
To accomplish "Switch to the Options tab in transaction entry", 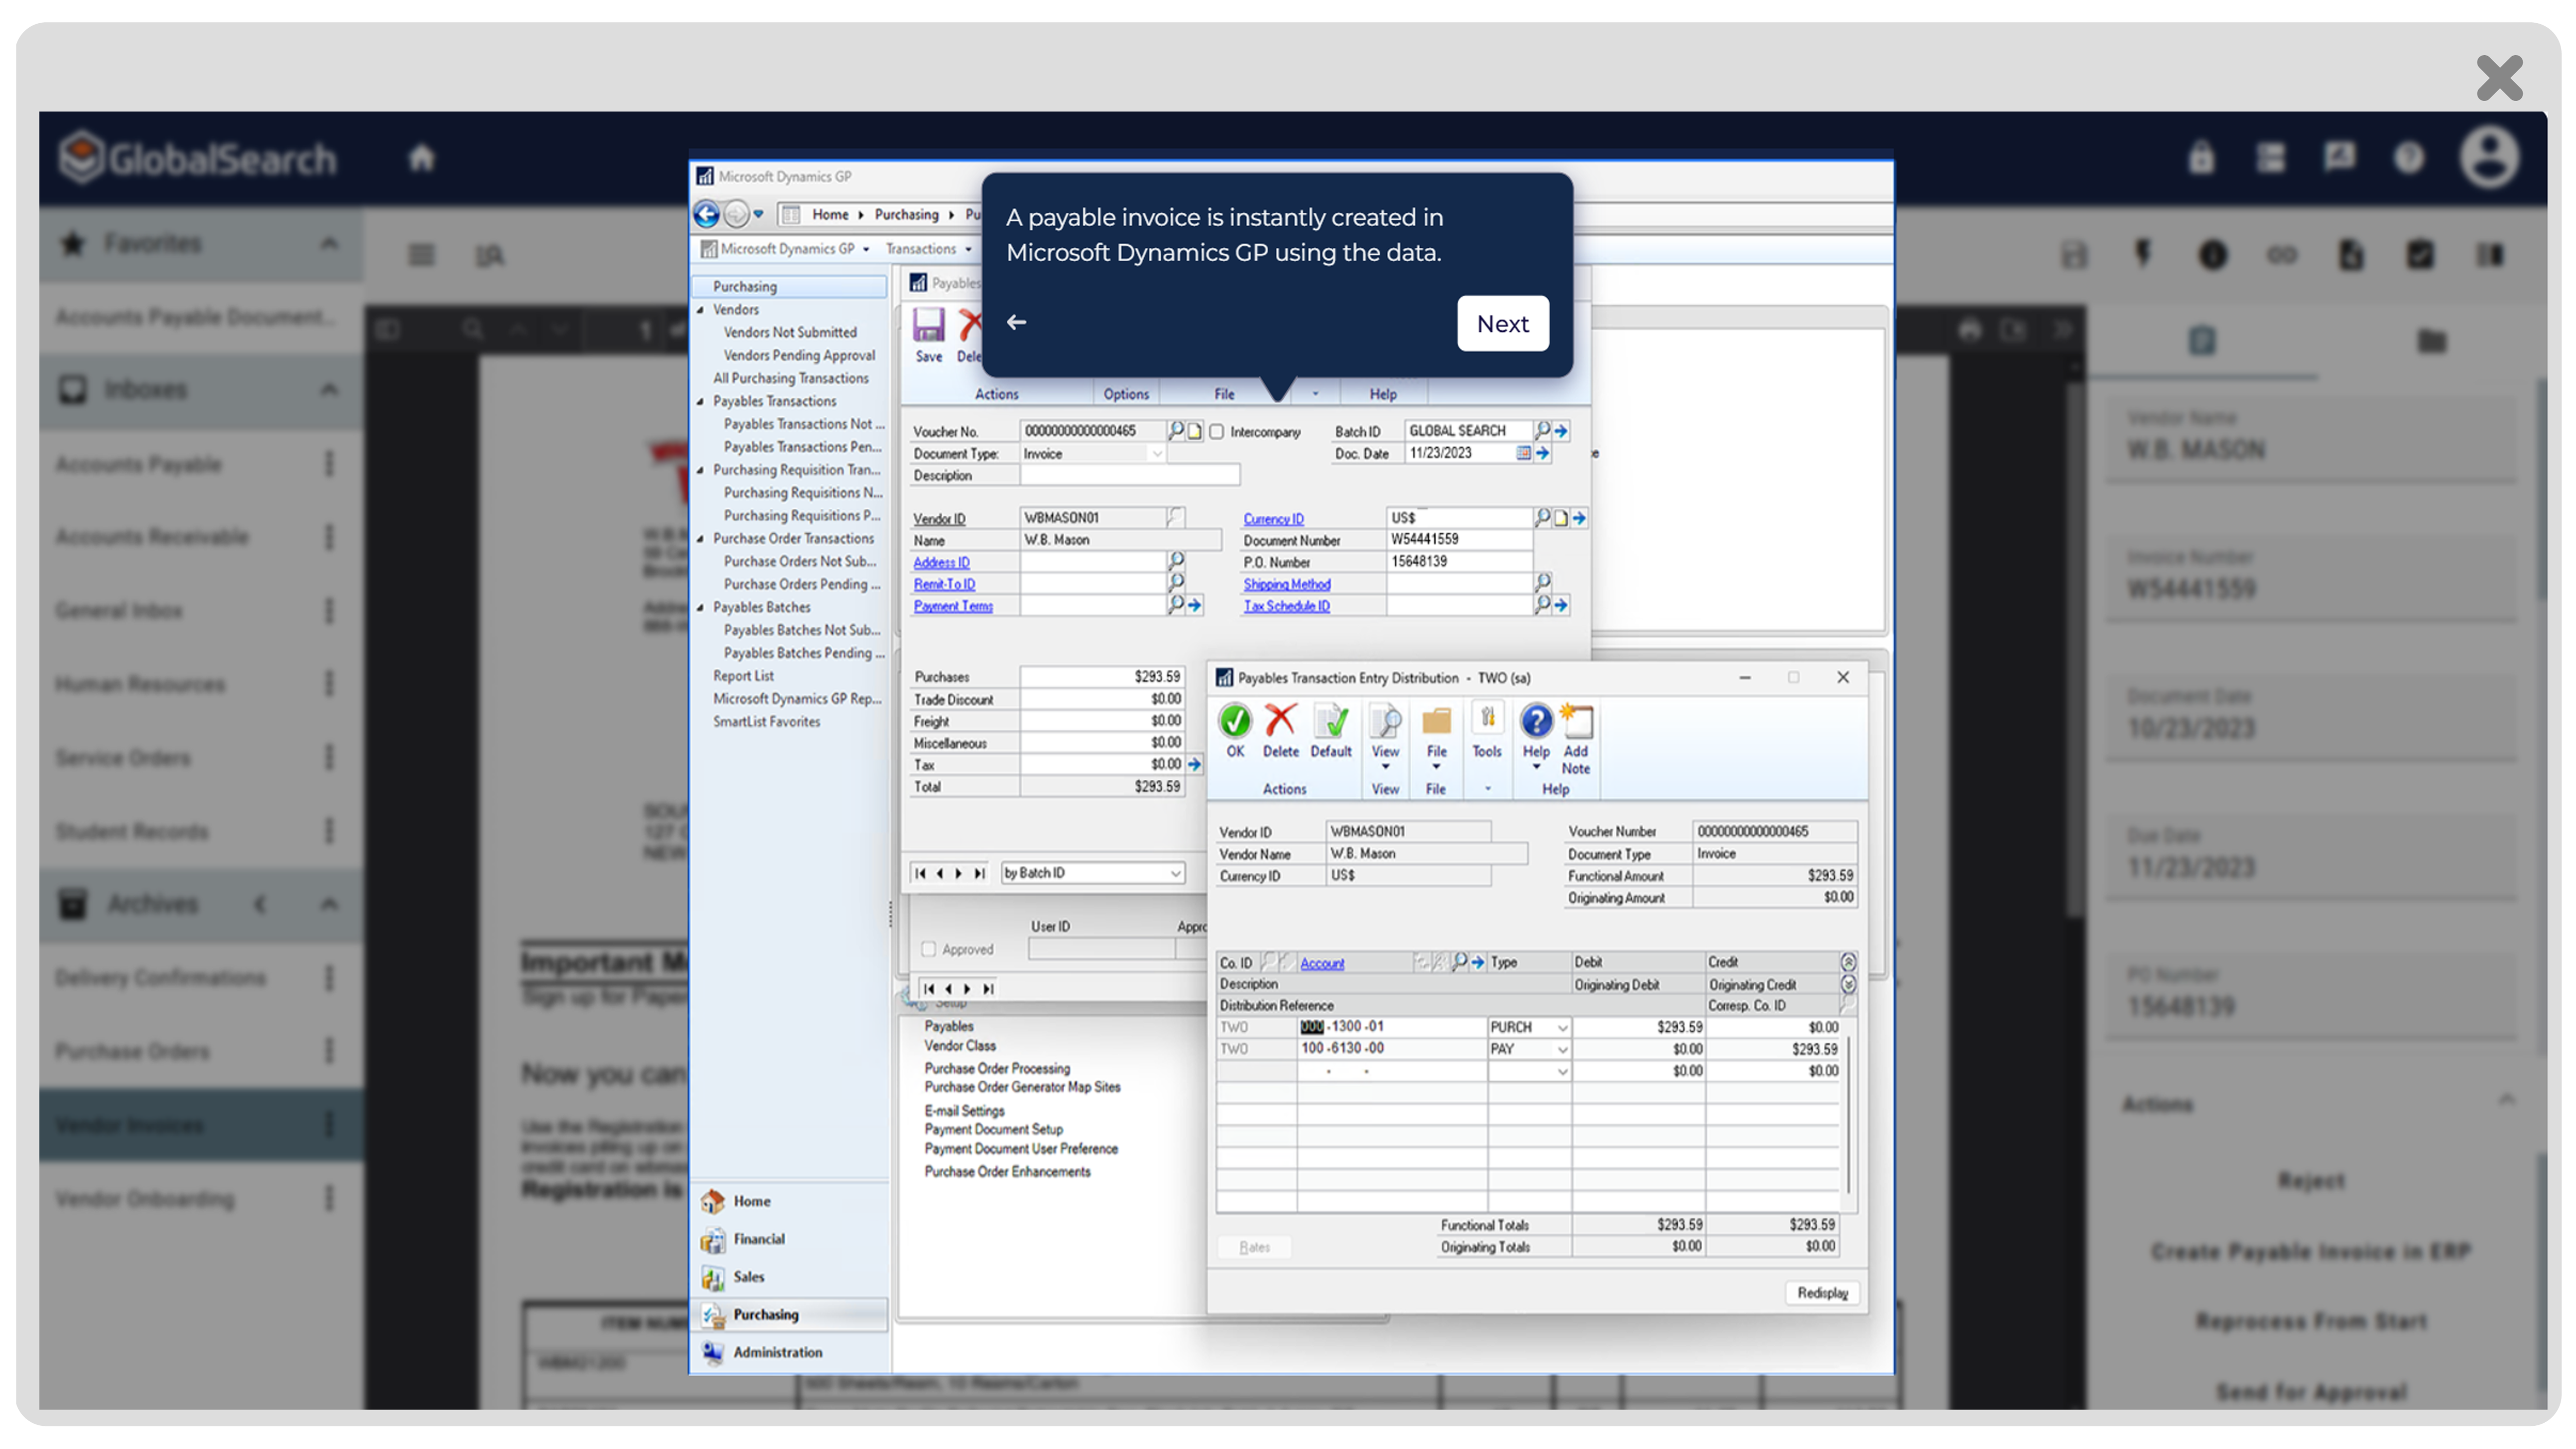I will pos(1126,393).
